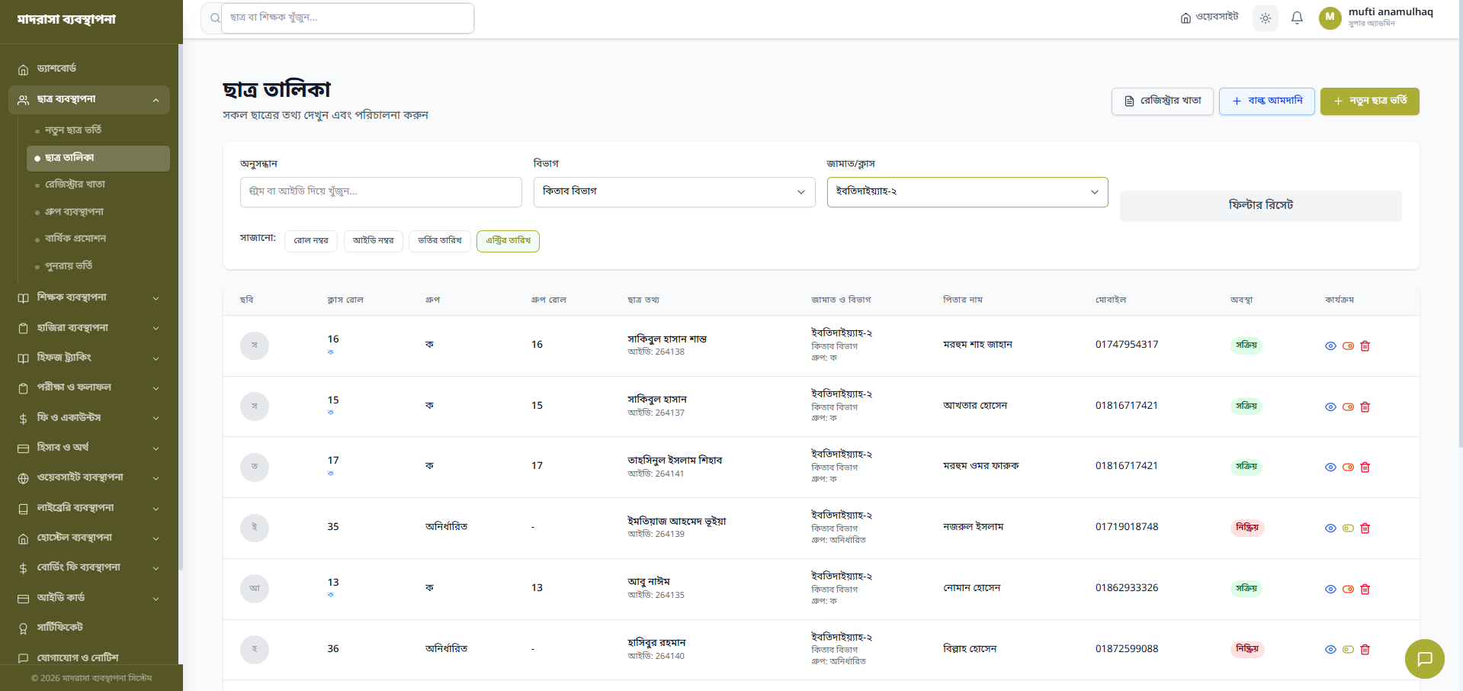
Task: Delete student হাসিবুর রহমান
Action: coord(1365,650)
